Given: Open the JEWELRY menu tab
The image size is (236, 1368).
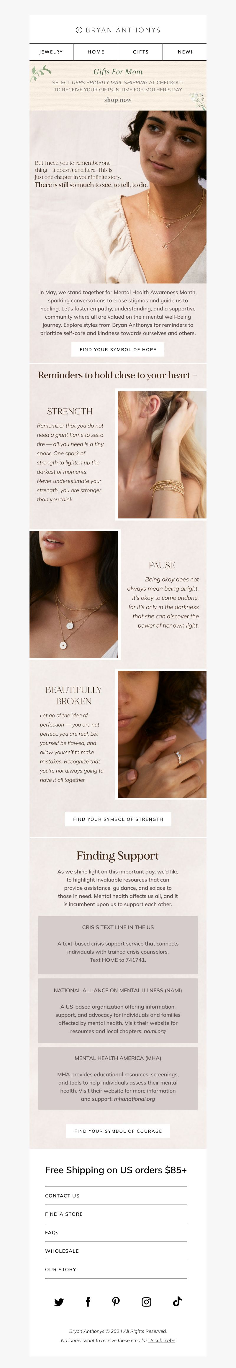Looking at the screenshot, I should coord(51,52).
